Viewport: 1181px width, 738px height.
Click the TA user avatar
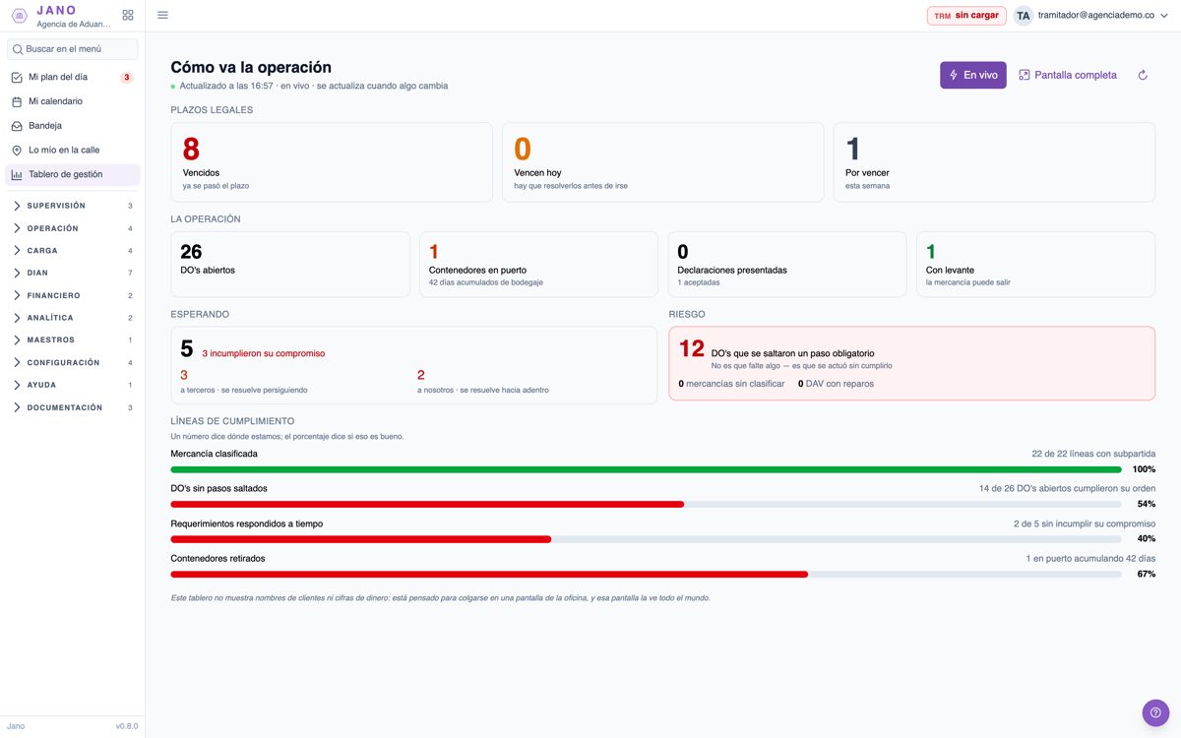1024,16
